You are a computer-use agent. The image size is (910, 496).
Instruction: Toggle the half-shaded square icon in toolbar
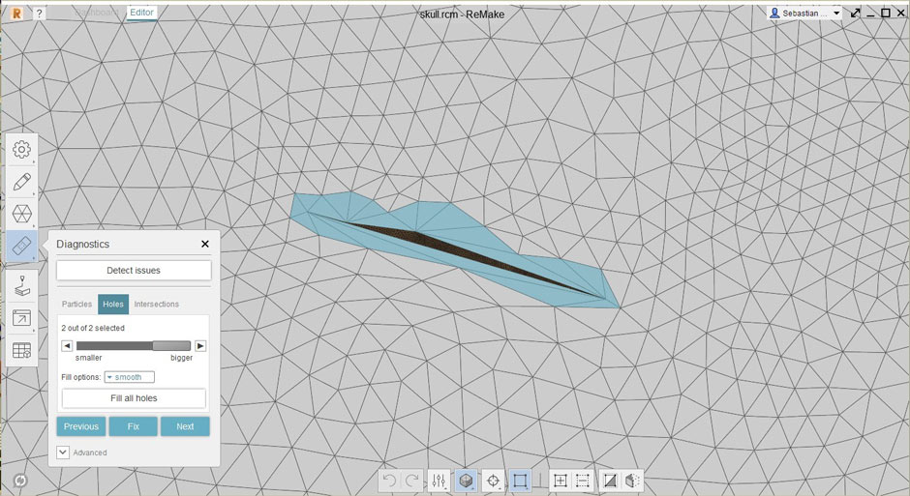coord(610,481)
